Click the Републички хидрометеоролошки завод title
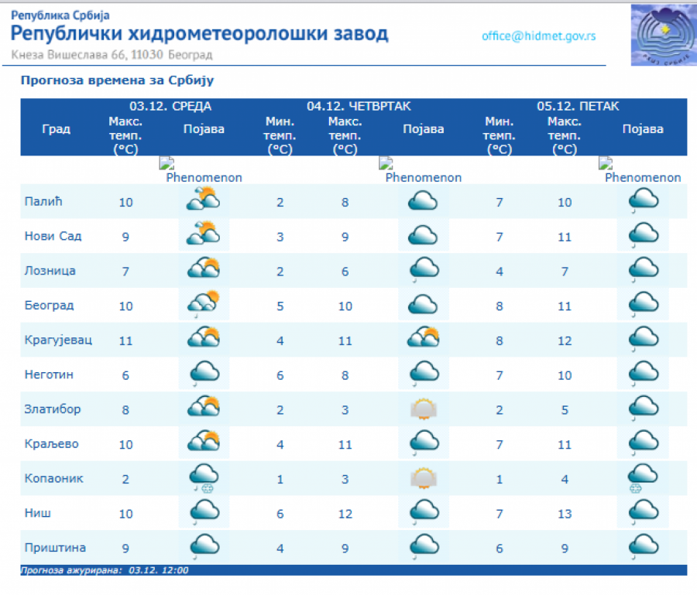Image resolution: width=697 pixels, height=595 pixels. [200, 34]
